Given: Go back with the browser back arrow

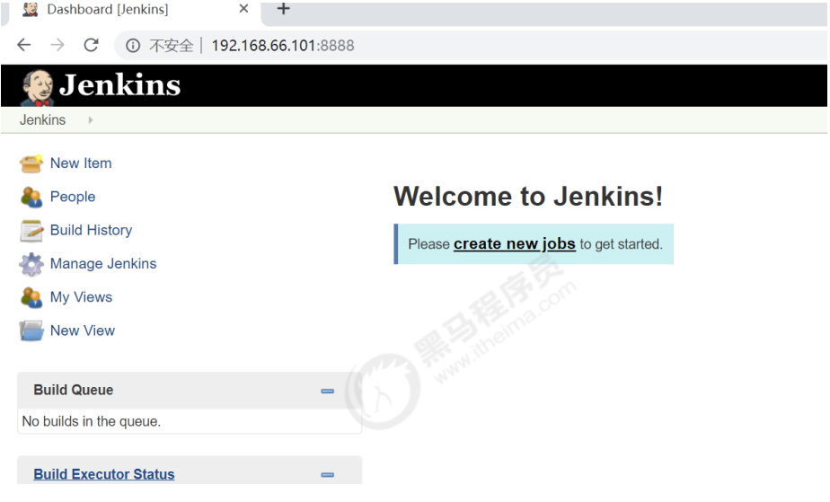Looking at the screenshot, I should coord(24,45).
